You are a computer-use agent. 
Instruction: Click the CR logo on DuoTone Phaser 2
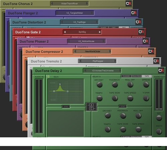click(146, 41)
